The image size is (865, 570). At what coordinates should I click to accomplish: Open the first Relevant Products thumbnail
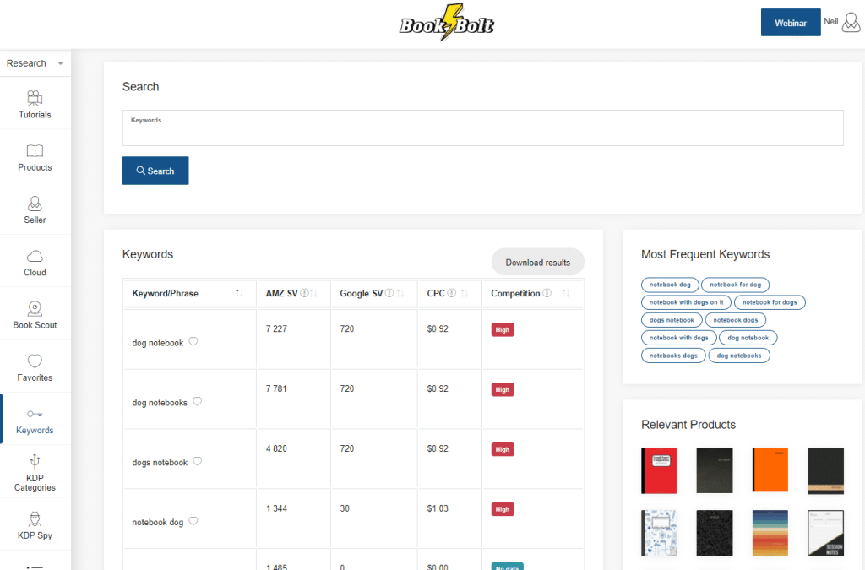point(659,470)
